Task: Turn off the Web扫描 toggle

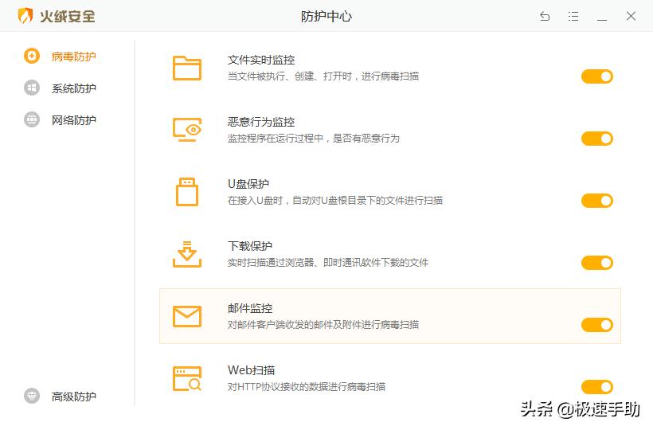Action: (x=596, y=387)
